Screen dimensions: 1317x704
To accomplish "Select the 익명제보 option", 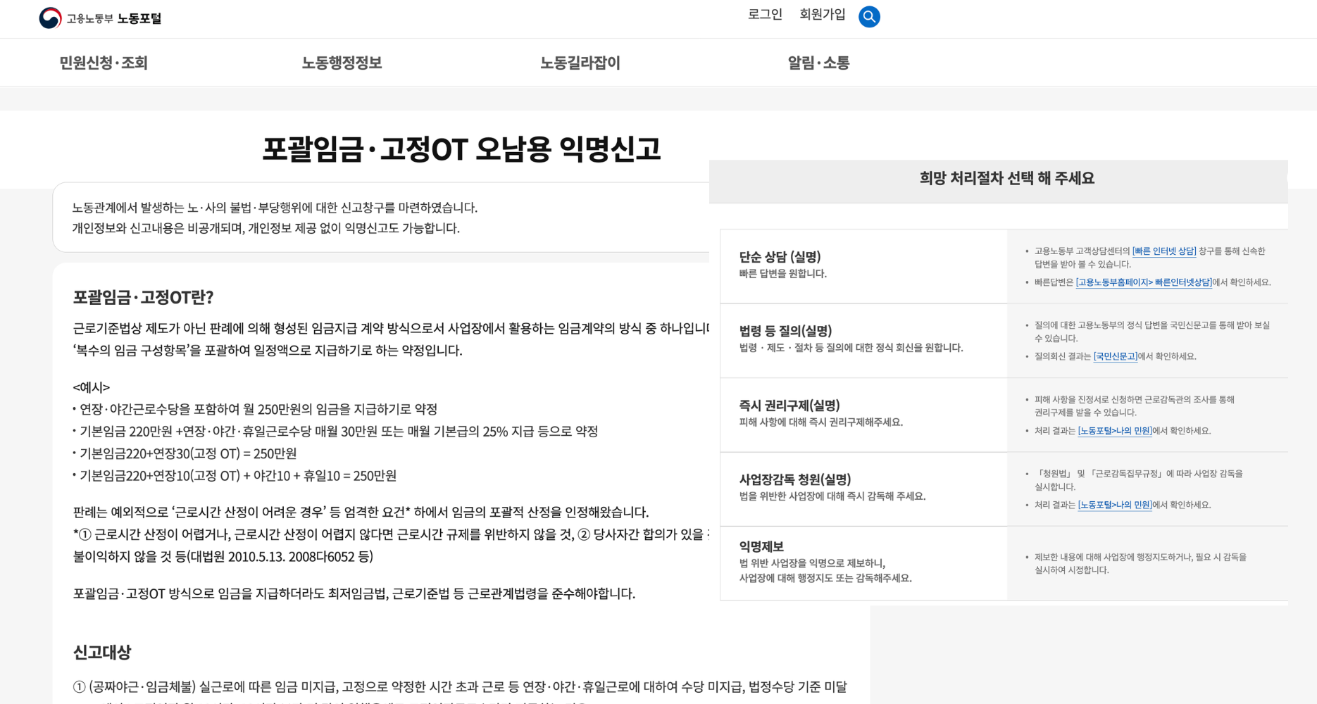I will tap(863, 563).
